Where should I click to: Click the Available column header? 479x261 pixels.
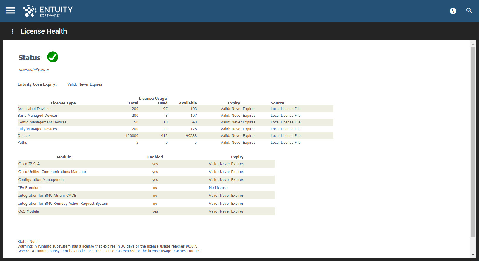click(x=188, y=103)
